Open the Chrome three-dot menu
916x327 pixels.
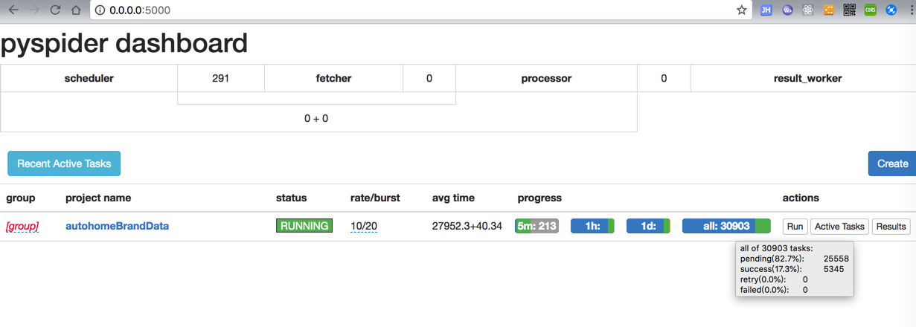[911, 10]
